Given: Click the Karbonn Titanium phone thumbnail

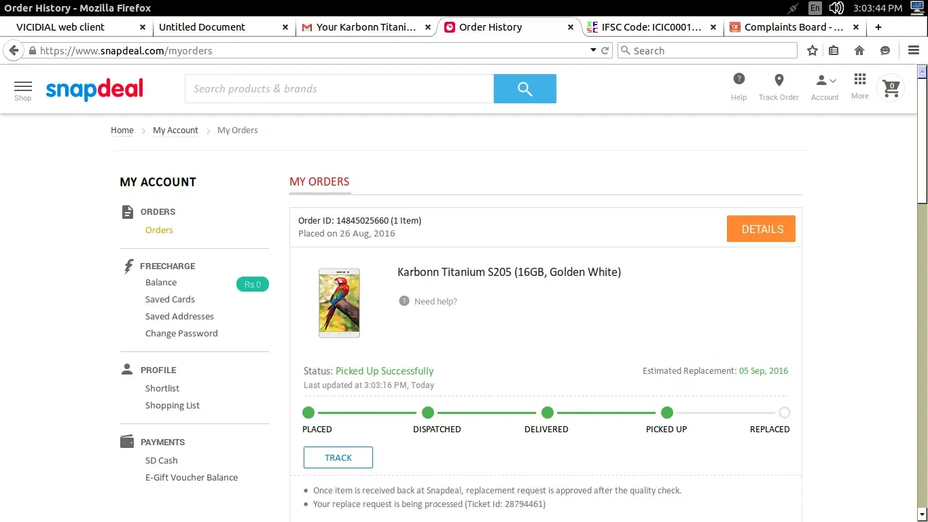Looking at the screenshot, I should click(x=339, y=302).
